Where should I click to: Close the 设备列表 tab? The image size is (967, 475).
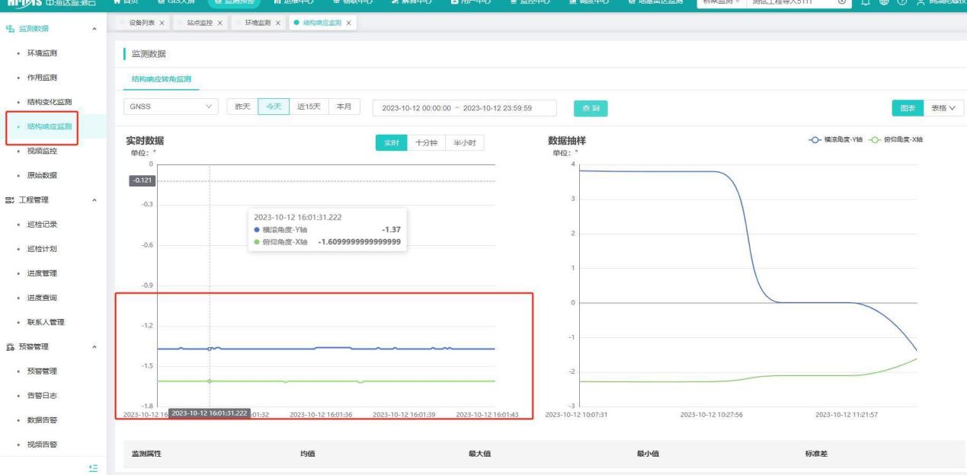162,24
